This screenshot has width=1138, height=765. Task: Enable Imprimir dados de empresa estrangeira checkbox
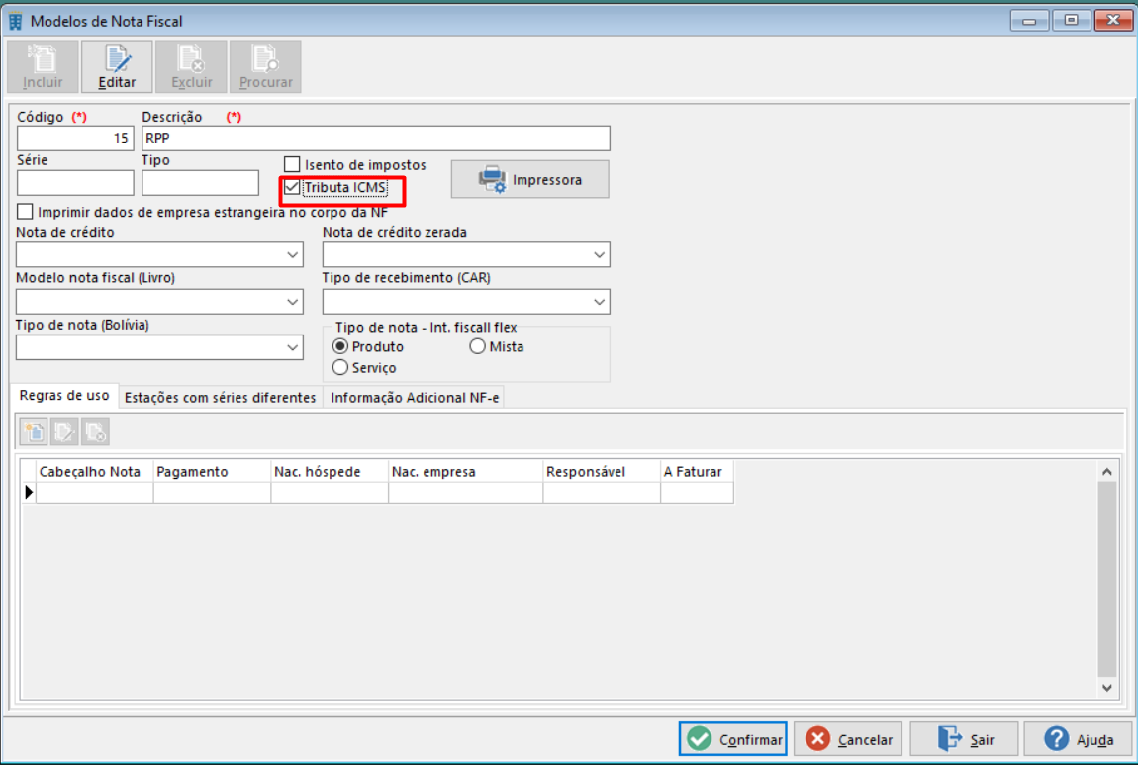(25, 212)
